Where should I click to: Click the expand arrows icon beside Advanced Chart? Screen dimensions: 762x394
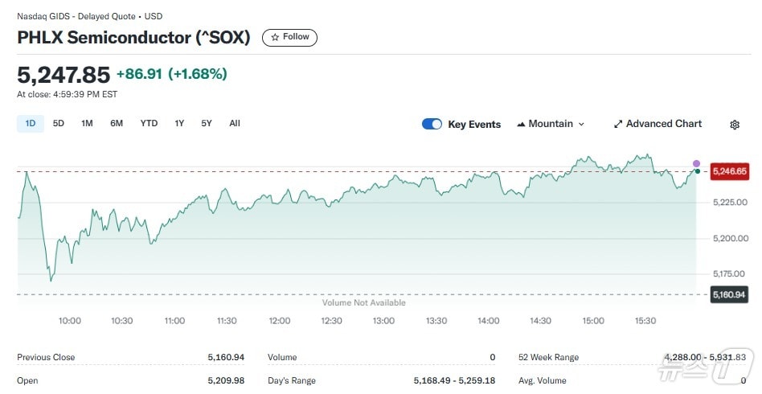tap(618, 125)
